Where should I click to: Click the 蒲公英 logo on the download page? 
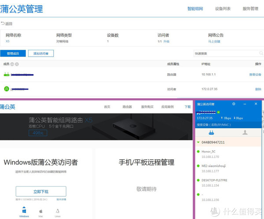(x=7, y=107)
